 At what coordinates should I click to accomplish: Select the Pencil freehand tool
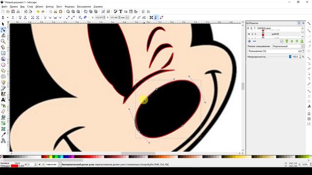3,82
